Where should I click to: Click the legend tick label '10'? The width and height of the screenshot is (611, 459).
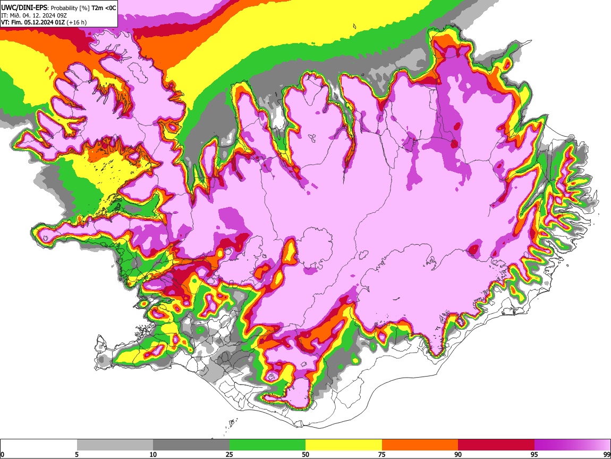(153, 455)
